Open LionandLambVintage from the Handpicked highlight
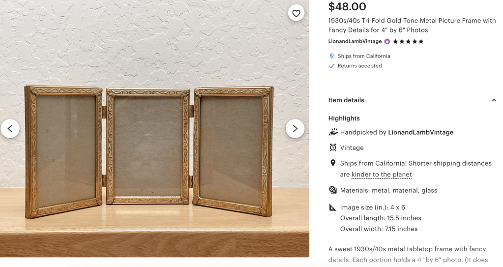Viewport: 503px width, 267px height. (x=420, y=132)
